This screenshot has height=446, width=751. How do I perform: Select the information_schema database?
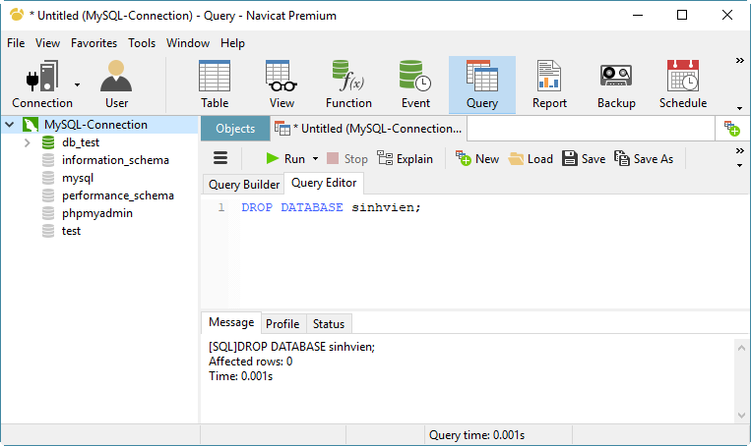(115, 160)
